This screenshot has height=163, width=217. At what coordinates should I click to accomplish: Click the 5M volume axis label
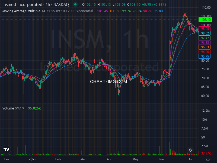point(203,137)
